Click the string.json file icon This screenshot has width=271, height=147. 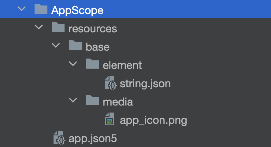[111, 83]
